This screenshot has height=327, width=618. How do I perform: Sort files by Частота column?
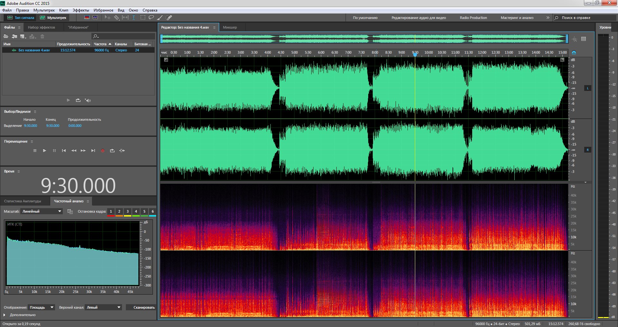click(102, 44)
